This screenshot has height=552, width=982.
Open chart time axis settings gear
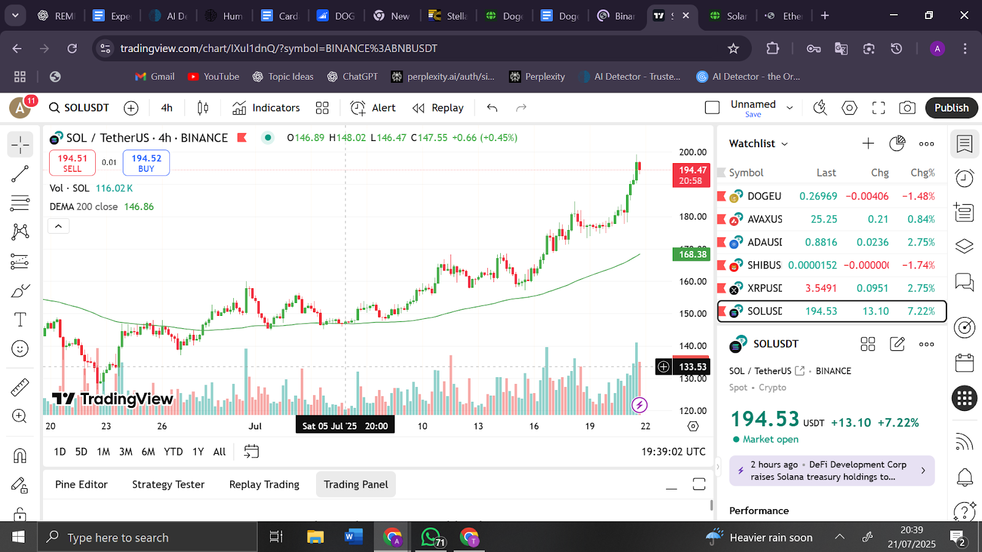[694, 426]
